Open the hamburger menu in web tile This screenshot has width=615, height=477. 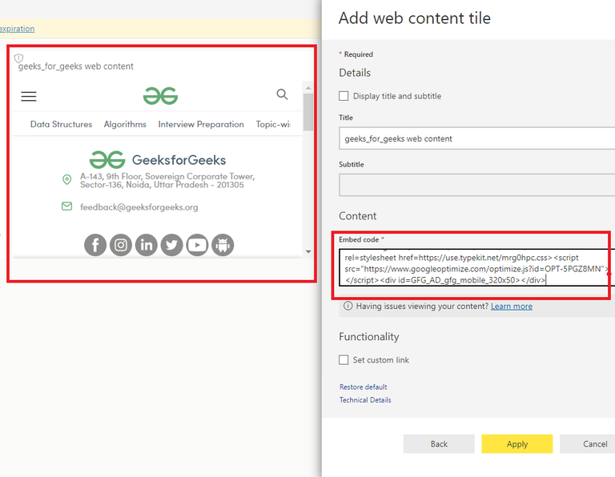pos(29,96)
